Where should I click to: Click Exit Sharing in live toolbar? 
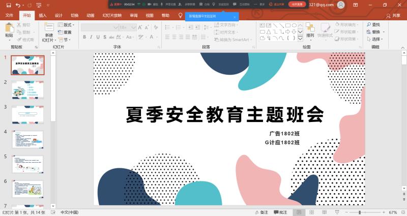[x=277, y=5]
